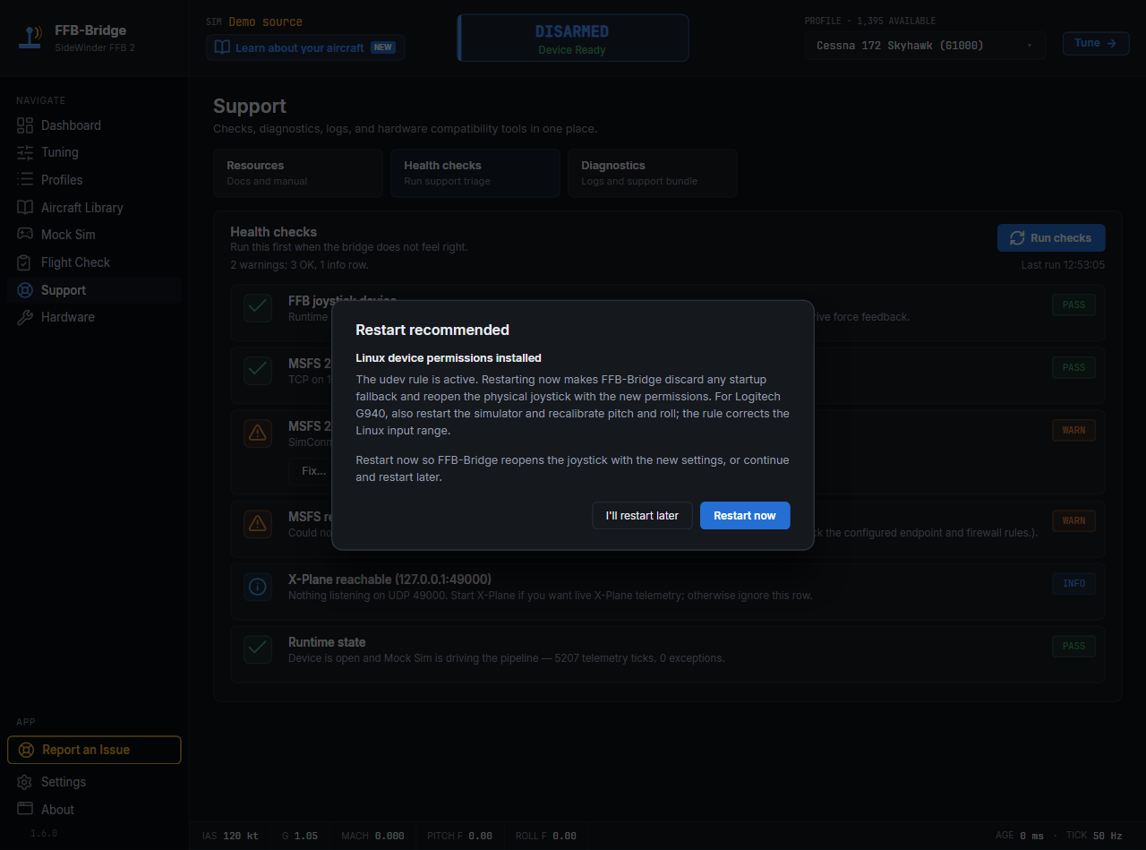Click the '2 warnings; 3 OK, 1 info row.' summary
Viewport: 1146px width, 850px height.
click(x=299, y=265)
